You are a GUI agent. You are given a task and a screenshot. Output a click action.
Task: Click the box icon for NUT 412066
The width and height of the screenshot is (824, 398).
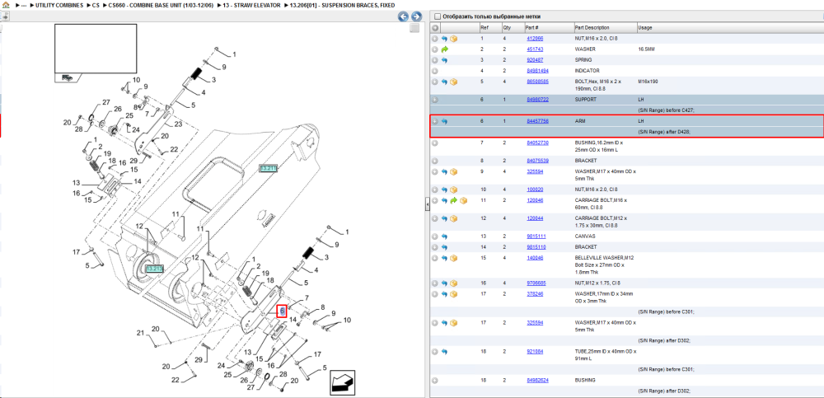click(x=453, y=39)
